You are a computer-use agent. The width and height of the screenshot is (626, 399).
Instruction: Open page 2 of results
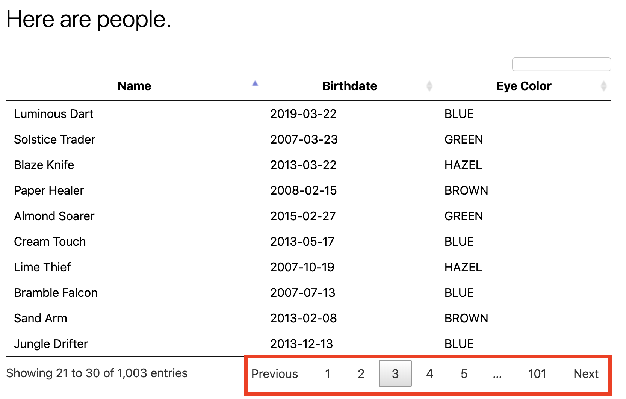click(x=361, y=374)
